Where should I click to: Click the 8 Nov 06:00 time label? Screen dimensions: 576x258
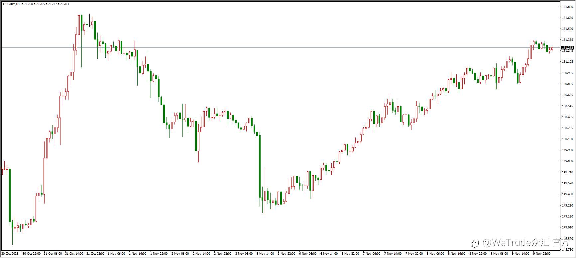(435, 254)
